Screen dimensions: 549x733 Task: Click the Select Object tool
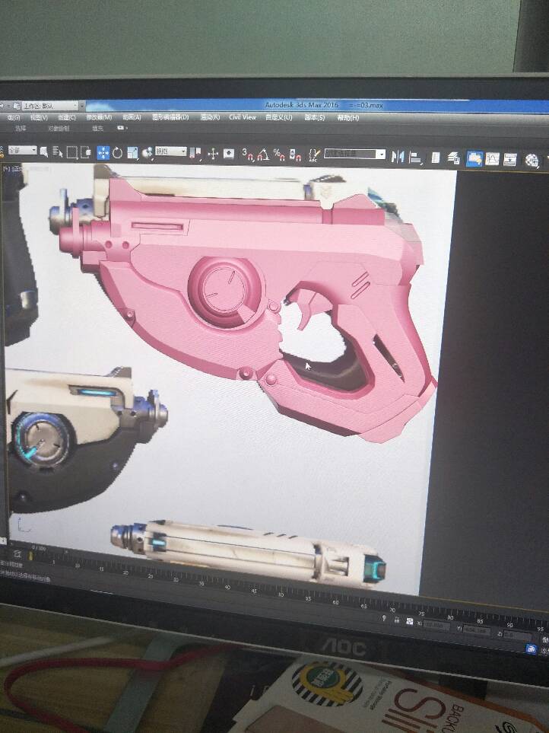click(44, 151)
